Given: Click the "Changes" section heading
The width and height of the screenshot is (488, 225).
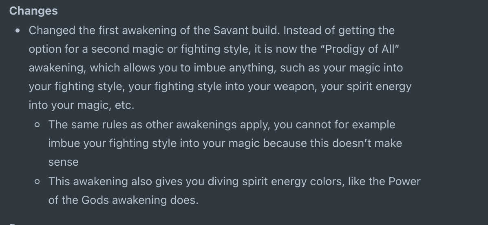Looking at the screenshot, I should pos(33,11).
